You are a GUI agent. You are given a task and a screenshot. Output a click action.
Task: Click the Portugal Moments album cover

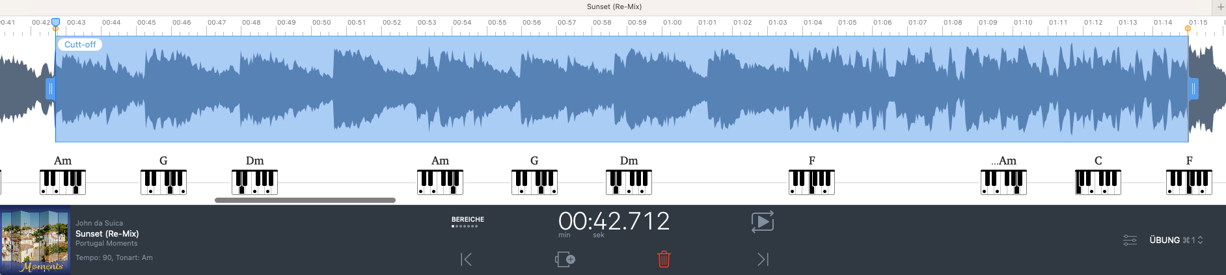click(35, 240)
